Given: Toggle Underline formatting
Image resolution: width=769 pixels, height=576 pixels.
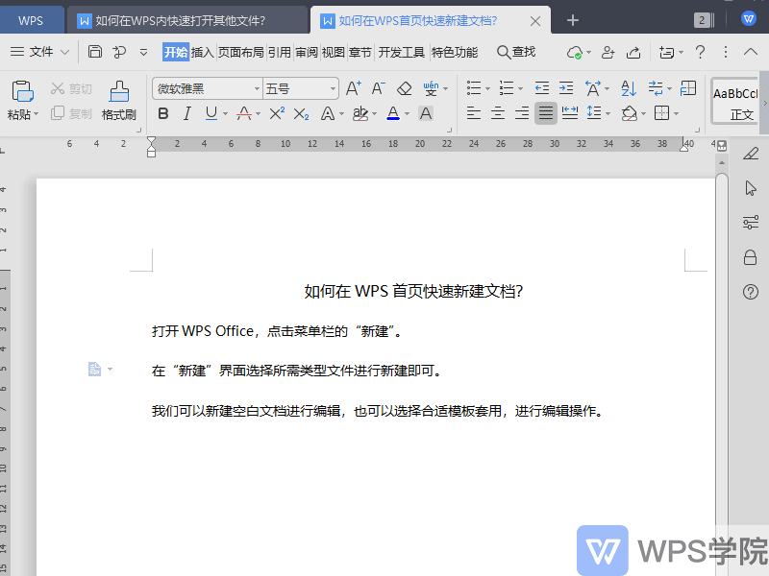Looking at the screenshot, I should click(211, 113).
